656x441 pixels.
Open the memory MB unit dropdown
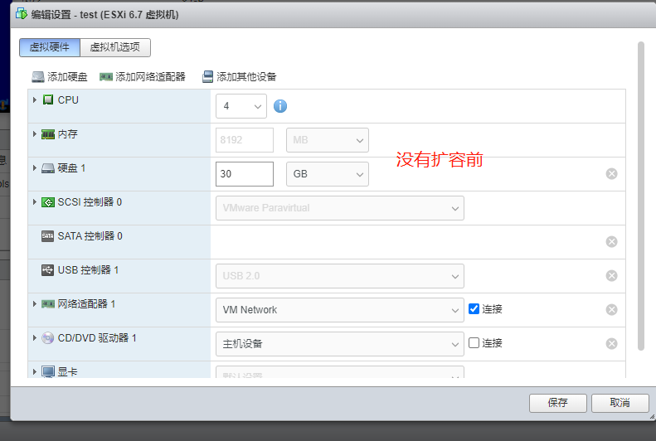point(328,140)
